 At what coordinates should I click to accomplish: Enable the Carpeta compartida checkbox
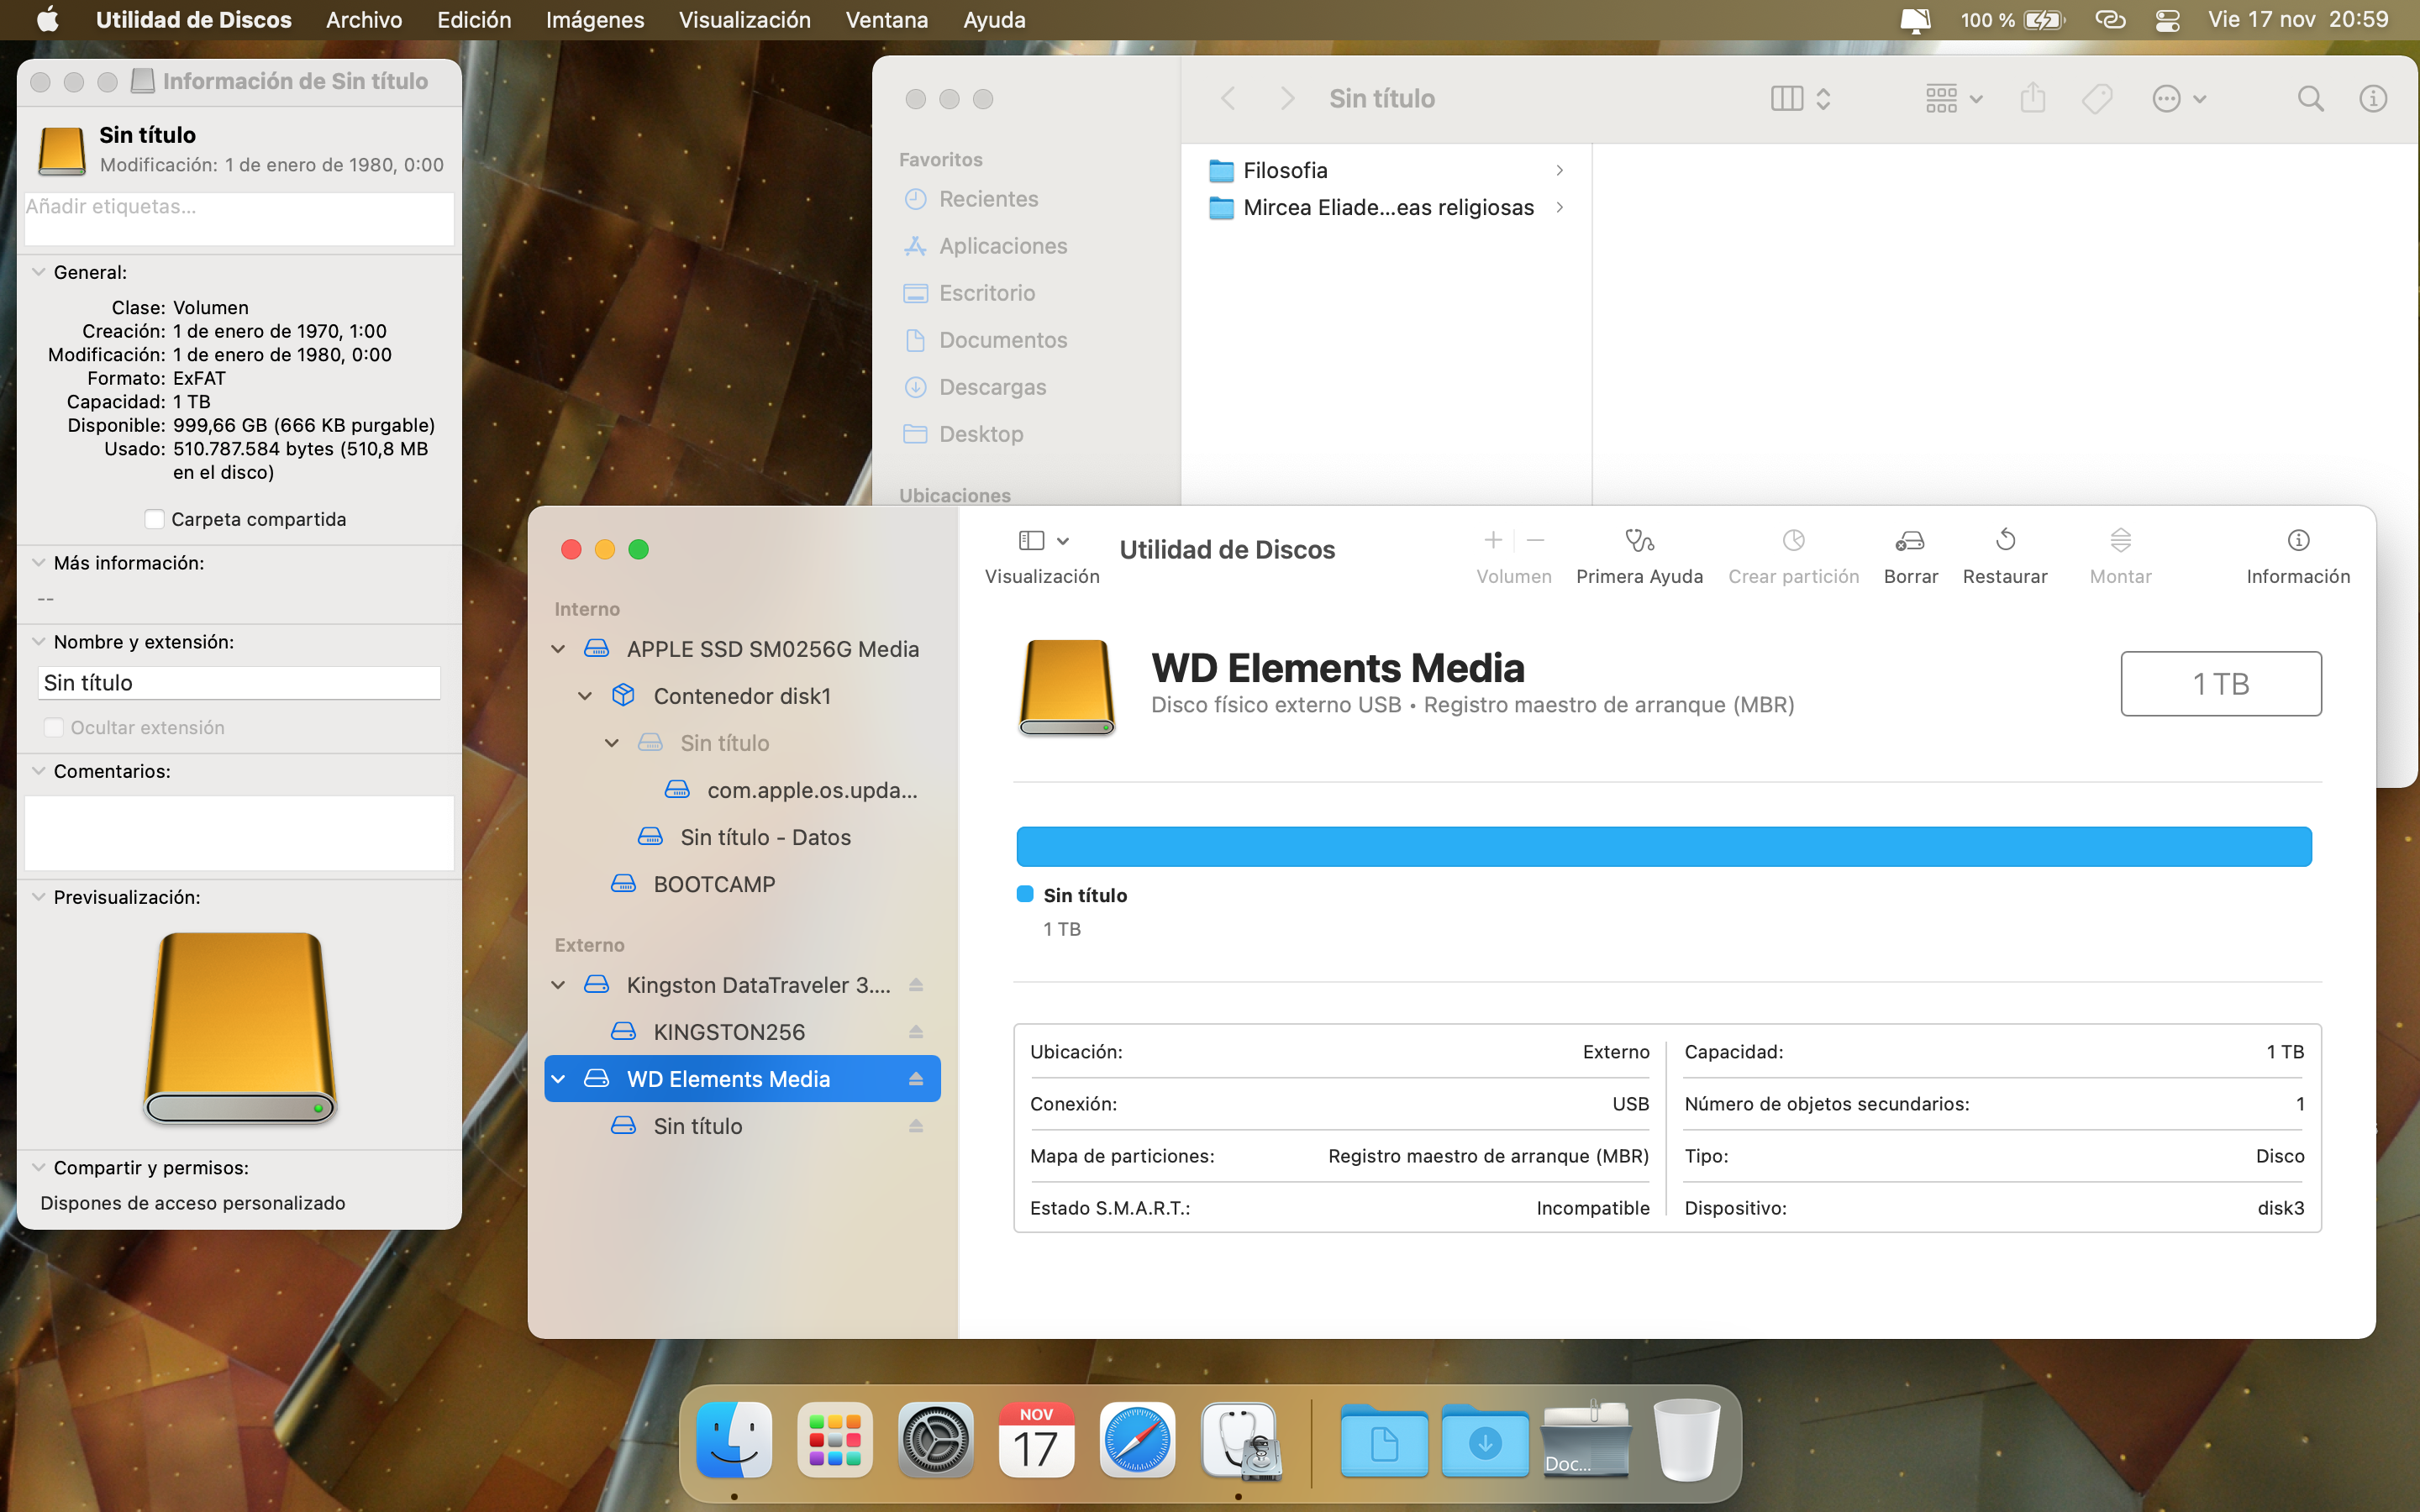[155, 519]
